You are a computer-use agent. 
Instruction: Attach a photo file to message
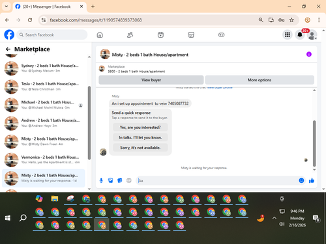click(110, 180)
